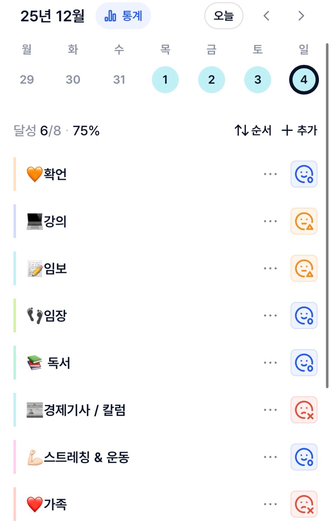This screenshot has height=528, width=331.
Task: Toggle the 확언 habit status face
Action: tap(304, 174)
